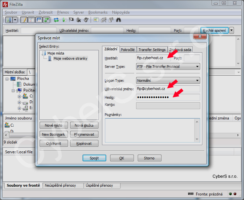Toggle synchronized browsing icon

pos(111,20)
